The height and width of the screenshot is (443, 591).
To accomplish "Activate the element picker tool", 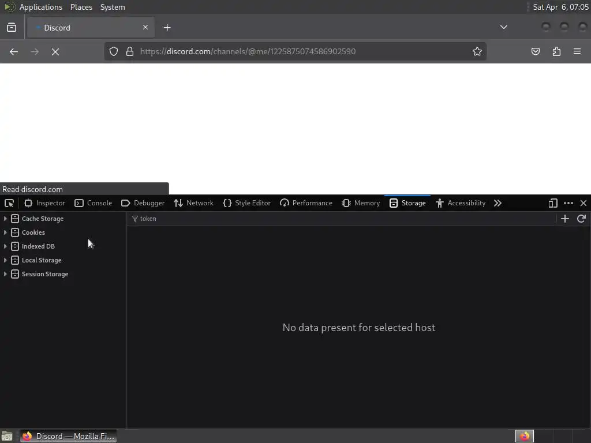I will (x=9, y=203).
